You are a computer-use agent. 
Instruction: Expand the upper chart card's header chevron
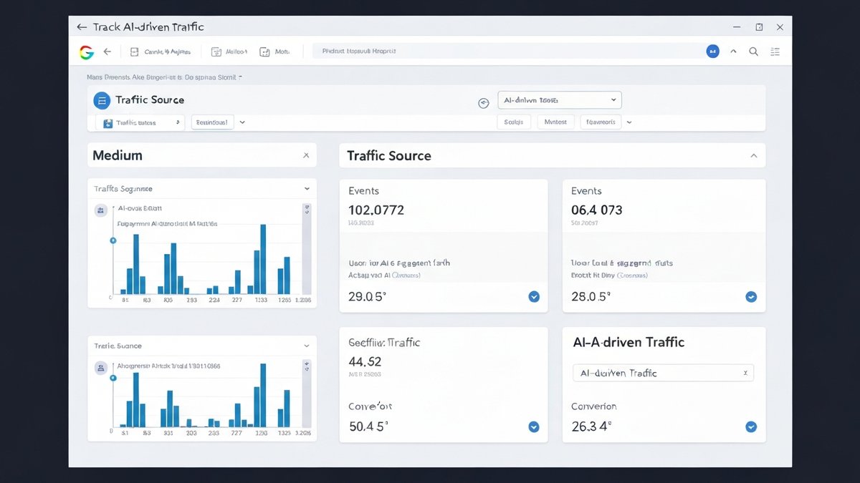(307, 189)
